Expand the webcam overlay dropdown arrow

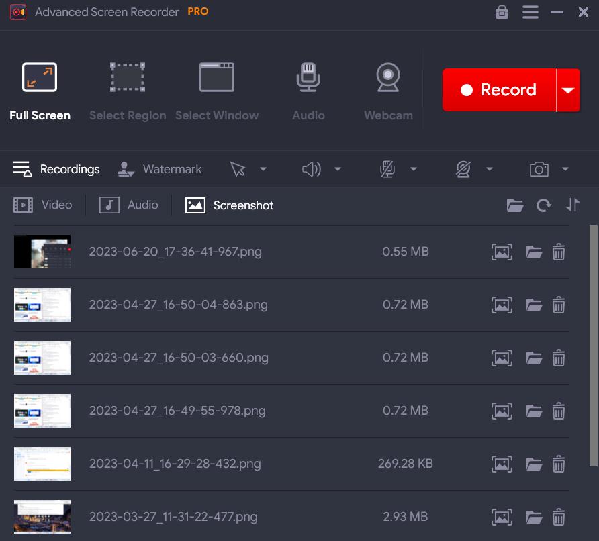tap(490, 169)
